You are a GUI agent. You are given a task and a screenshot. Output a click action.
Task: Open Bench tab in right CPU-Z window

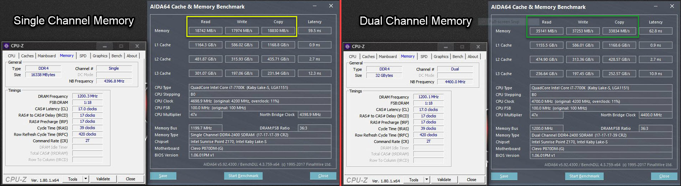(458, 57)
